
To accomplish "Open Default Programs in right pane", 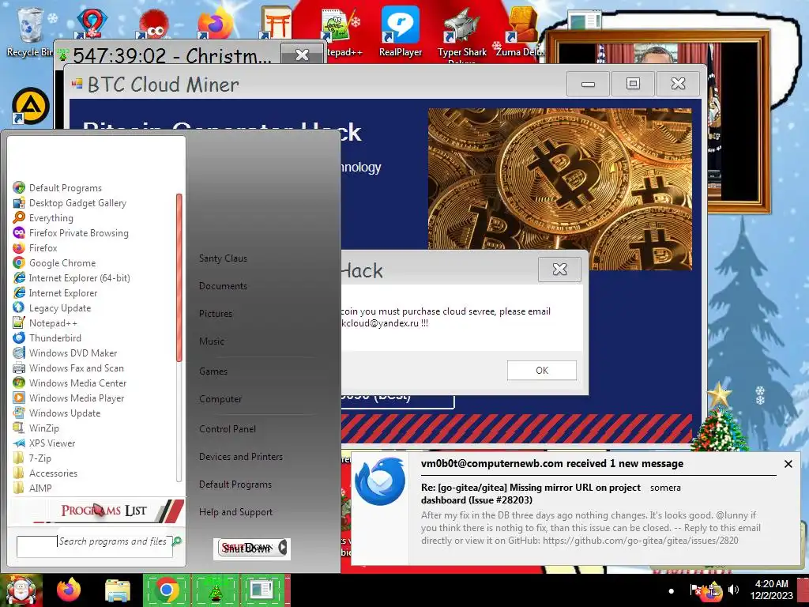I will point(235,484).
